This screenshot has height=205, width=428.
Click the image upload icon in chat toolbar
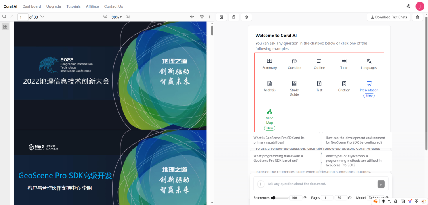tap(222, 17)
